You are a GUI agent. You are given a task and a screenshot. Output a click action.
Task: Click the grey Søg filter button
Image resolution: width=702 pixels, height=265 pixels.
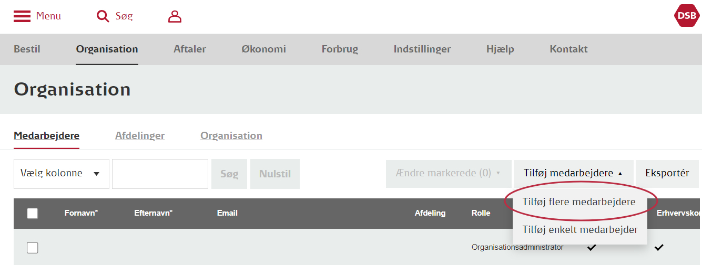point(229,174)
